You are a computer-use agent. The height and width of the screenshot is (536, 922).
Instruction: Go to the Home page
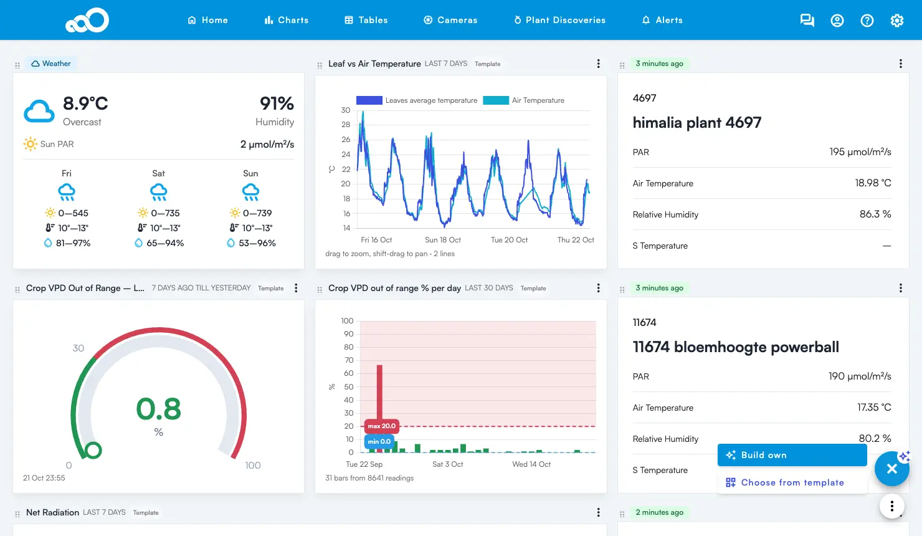click(208, 20)
